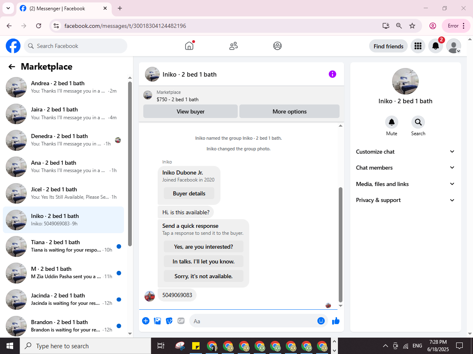Image resolution: width=473 pixels, height=354 pixels.
Task: Open Chrome zoom magnifier icon in address bar
Action: tap(399, 26)
